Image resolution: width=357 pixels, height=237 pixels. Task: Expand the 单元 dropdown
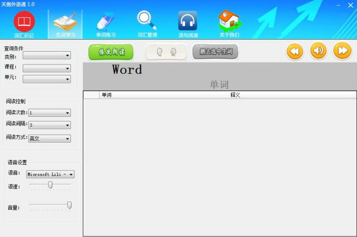47,79
